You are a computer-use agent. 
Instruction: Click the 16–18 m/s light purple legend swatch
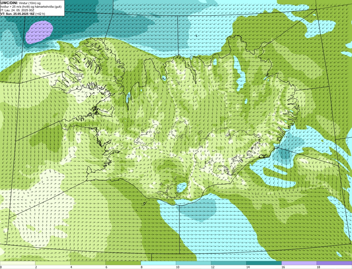(x=299, y=263)
